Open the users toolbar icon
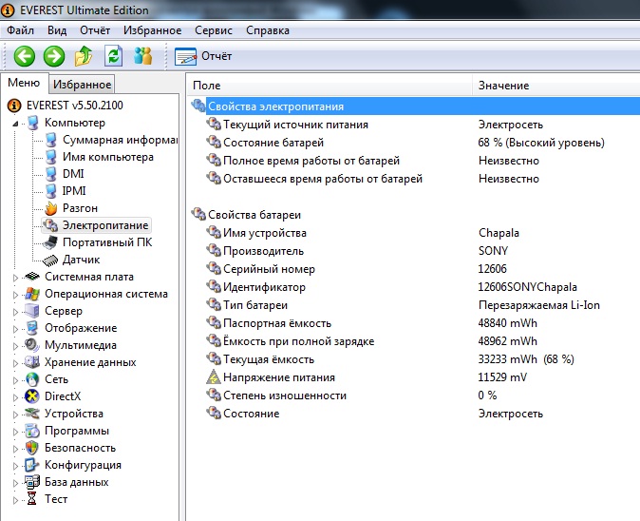 click(x=143, y=56)
